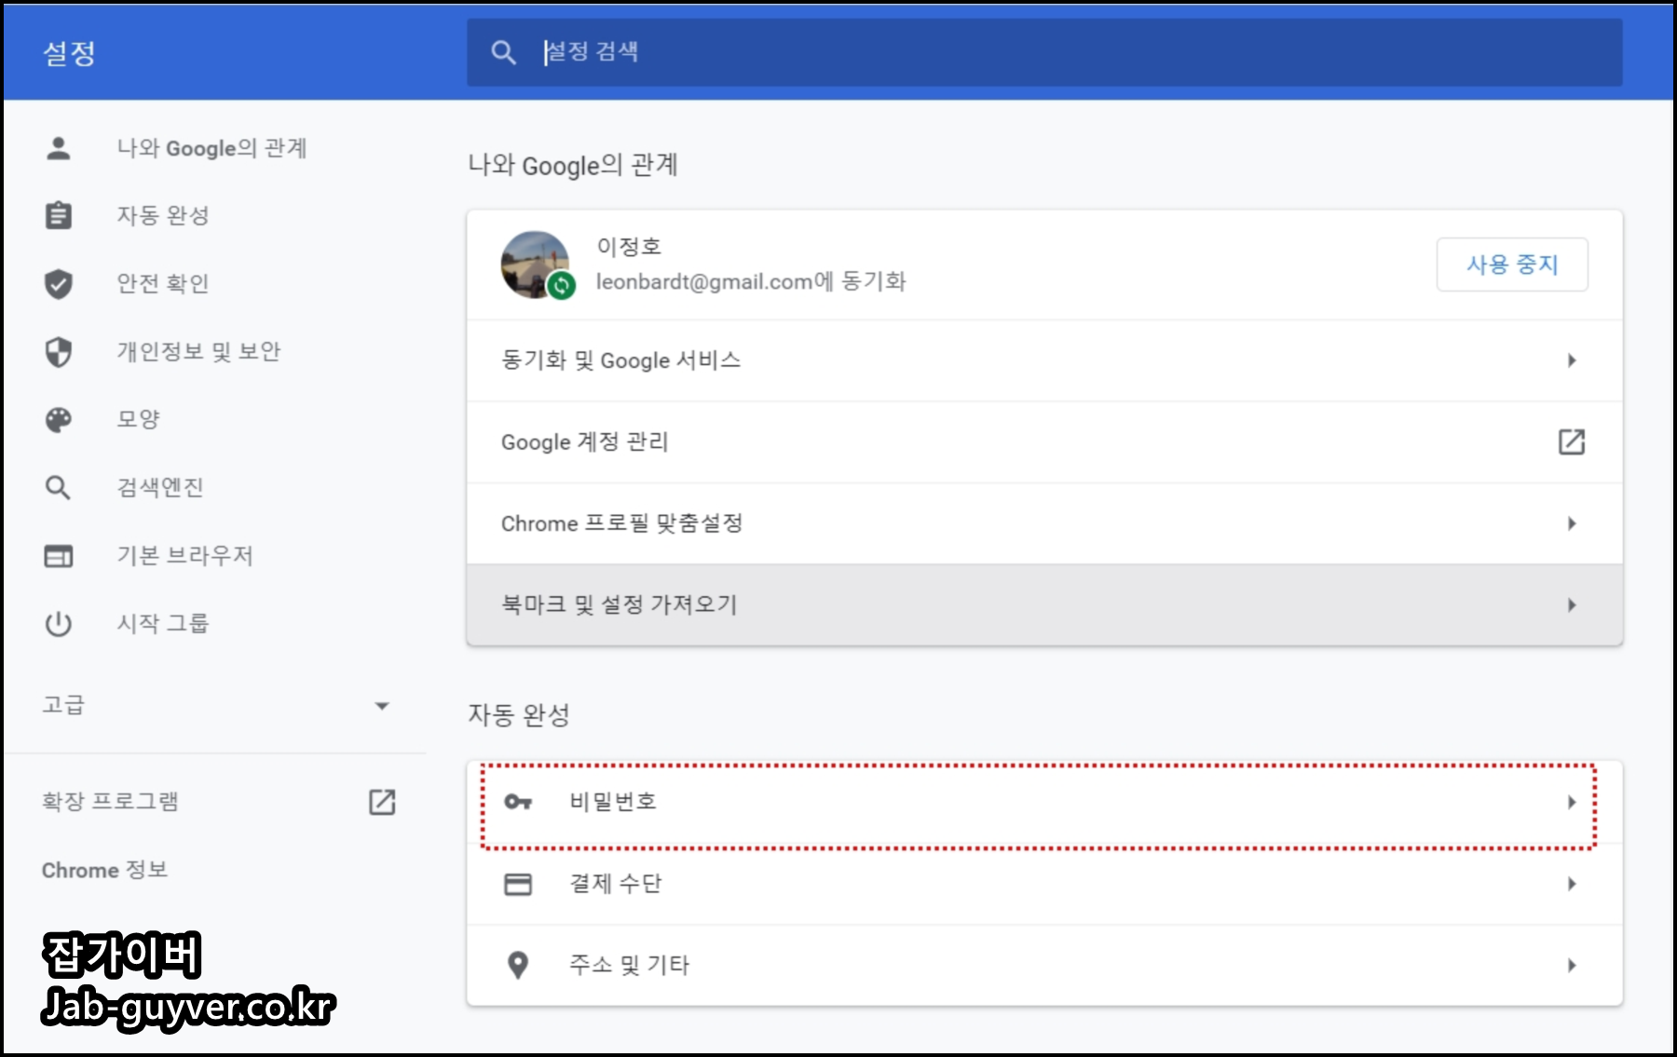Open 안전 확인 in the sidebar

163,283
